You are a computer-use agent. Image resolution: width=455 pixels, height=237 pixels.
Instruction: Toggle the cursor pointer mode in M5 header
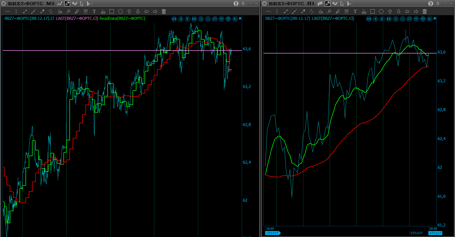(82, 4)
